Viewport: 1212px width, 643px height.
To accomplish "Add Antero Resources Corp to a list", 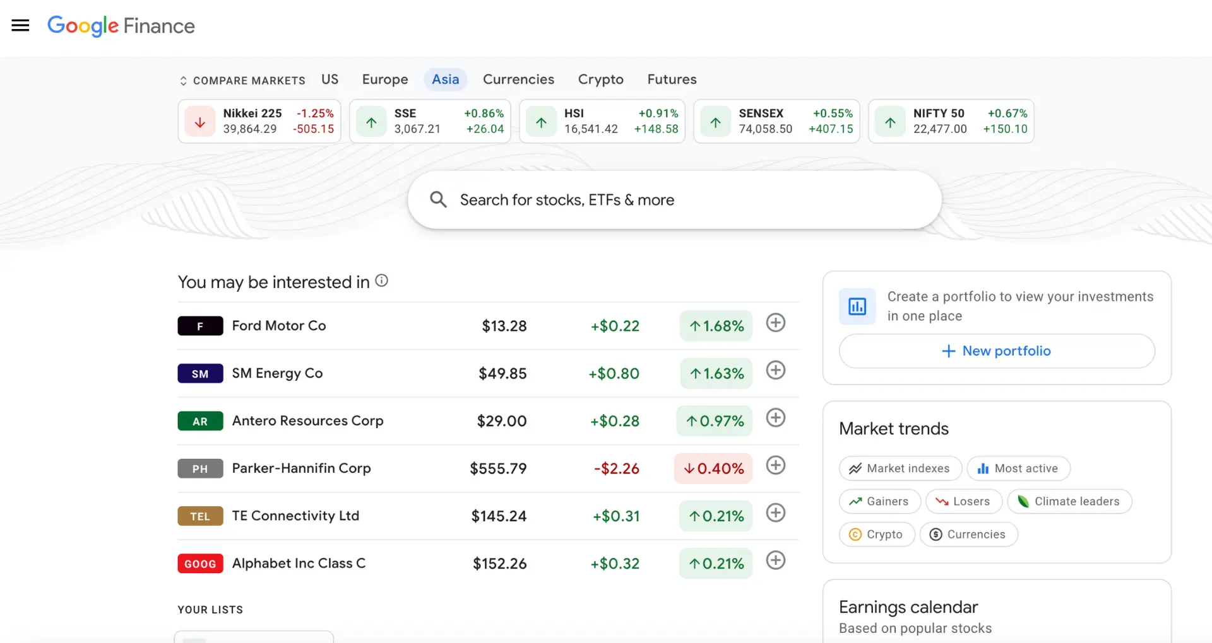I will [x=775, y=417].
